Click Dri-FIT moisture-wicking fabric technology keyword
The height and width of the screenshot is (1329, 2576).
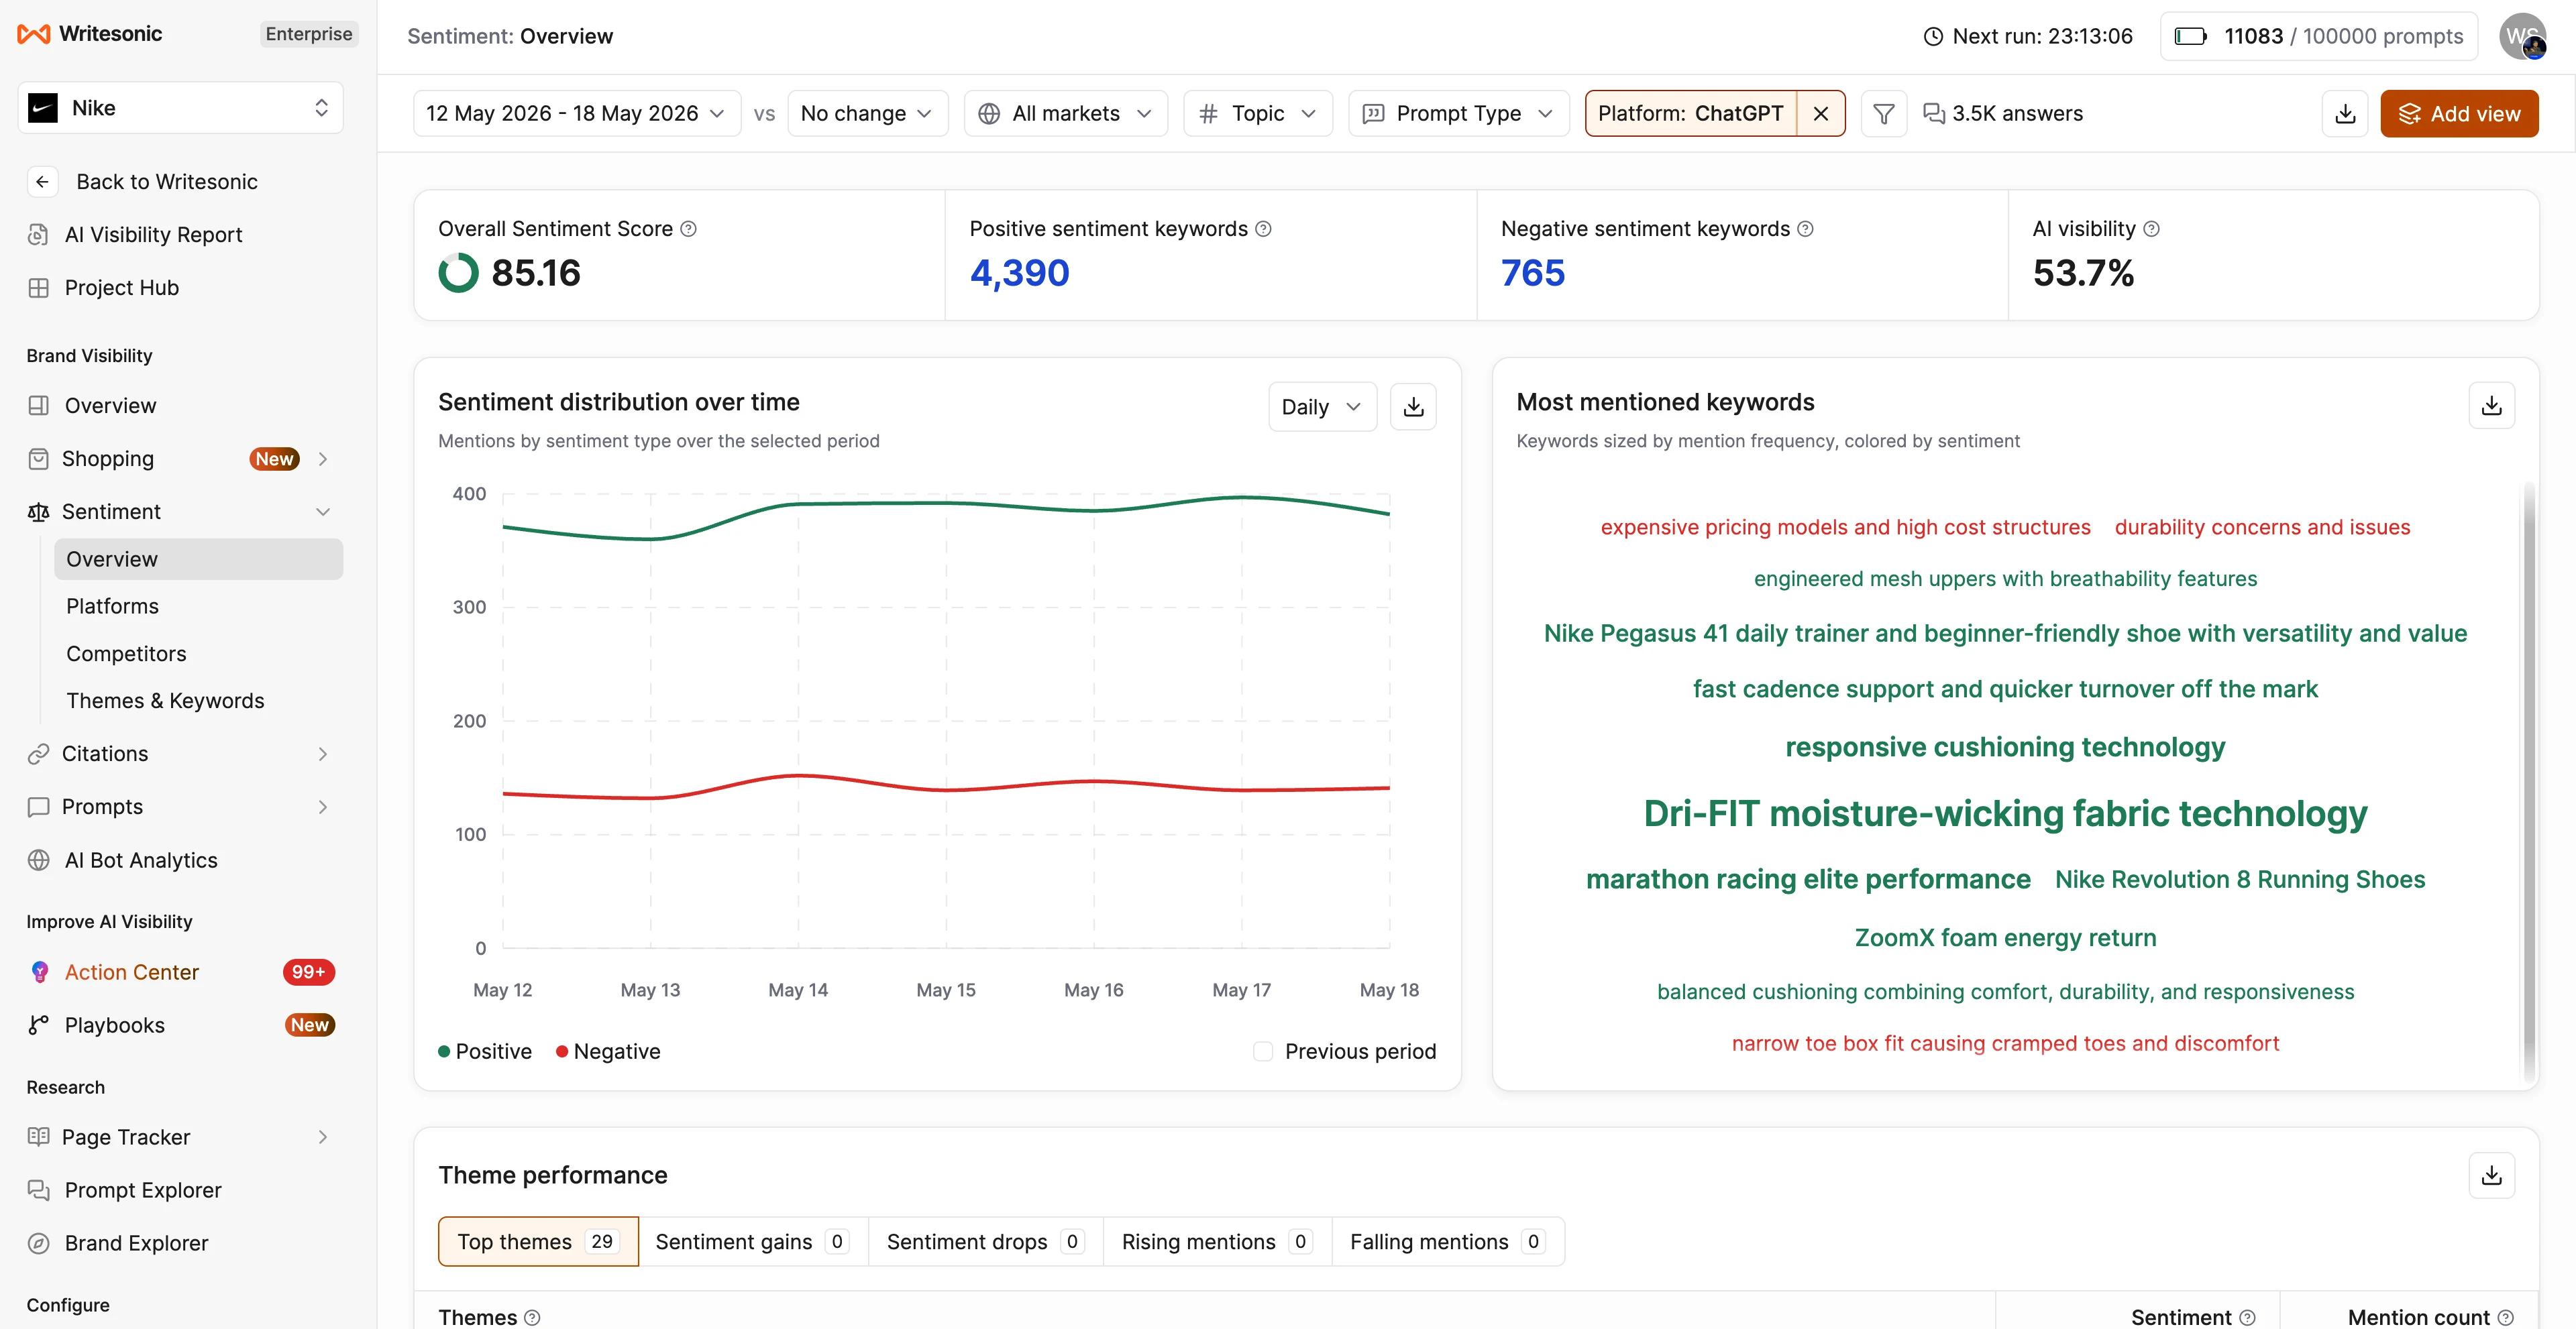[x=2005, y=813]
